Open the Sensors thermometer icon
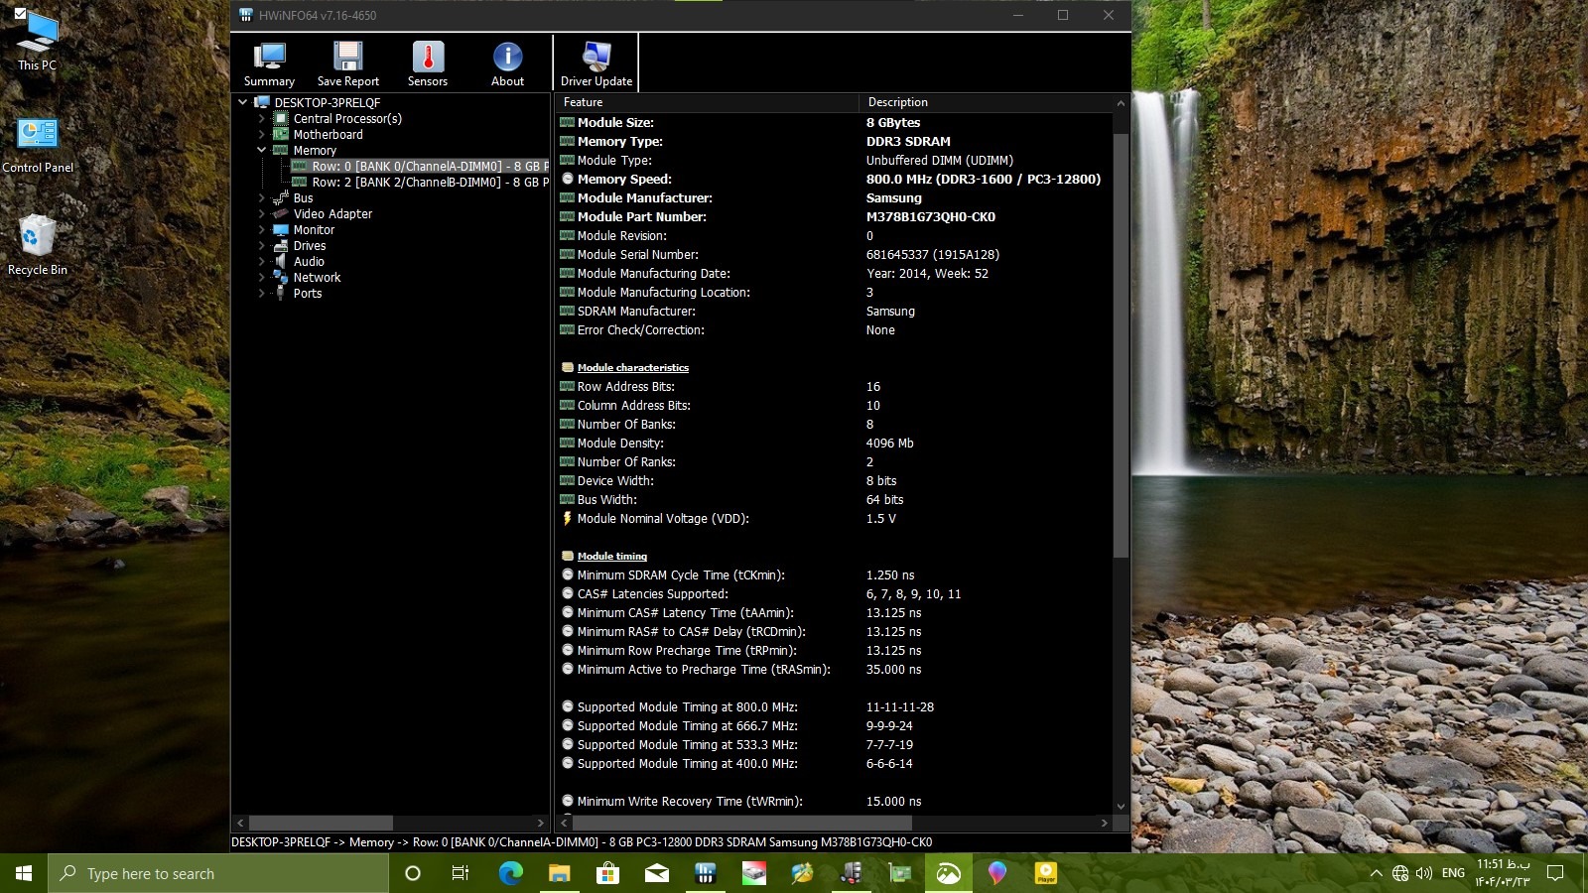The height and width of the screenshot is (893, 1588). (x=428, y=57)
